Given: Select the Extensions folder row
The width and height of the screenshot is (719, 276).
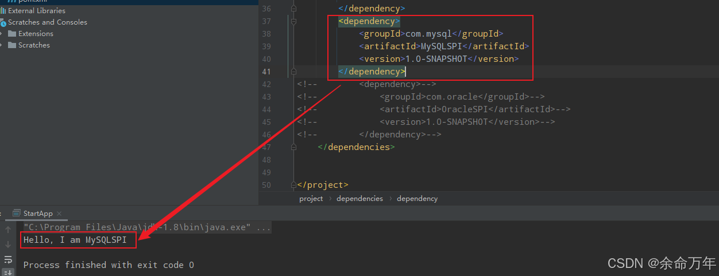Looking at the screenshot, I should click(129, 34).
